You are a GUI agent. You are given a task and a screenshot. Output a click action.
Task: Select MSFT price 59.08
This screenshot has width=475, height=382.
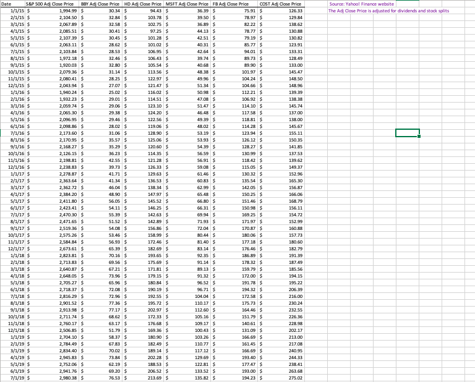coord(187,167)
